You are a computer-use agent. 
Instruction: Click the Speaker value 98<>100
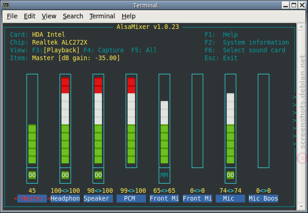point(100,191)
